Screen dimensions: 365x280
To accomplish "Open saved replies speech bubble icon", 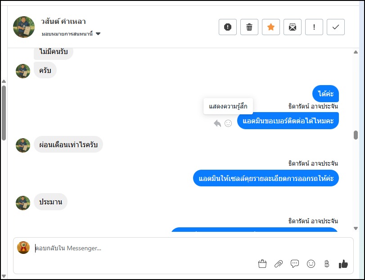I will 295,264.
